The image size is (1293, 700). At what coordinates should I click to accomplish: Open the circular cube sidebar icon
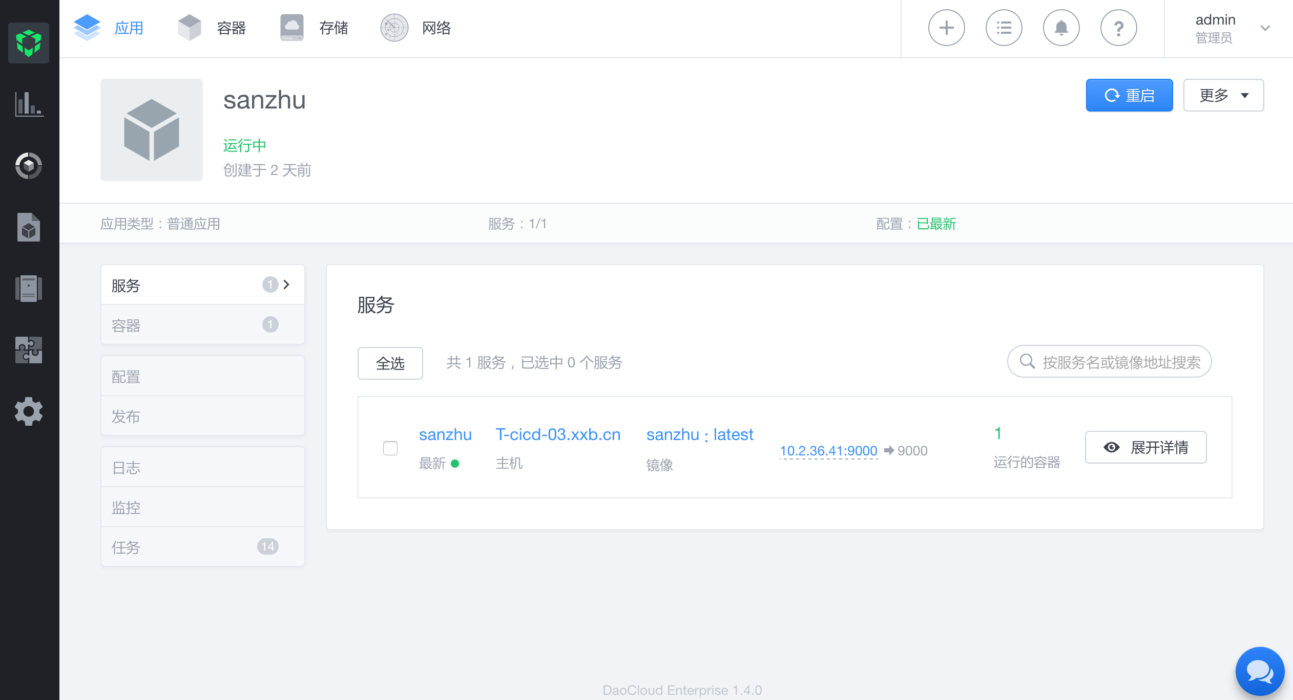[x=29, y=166]
